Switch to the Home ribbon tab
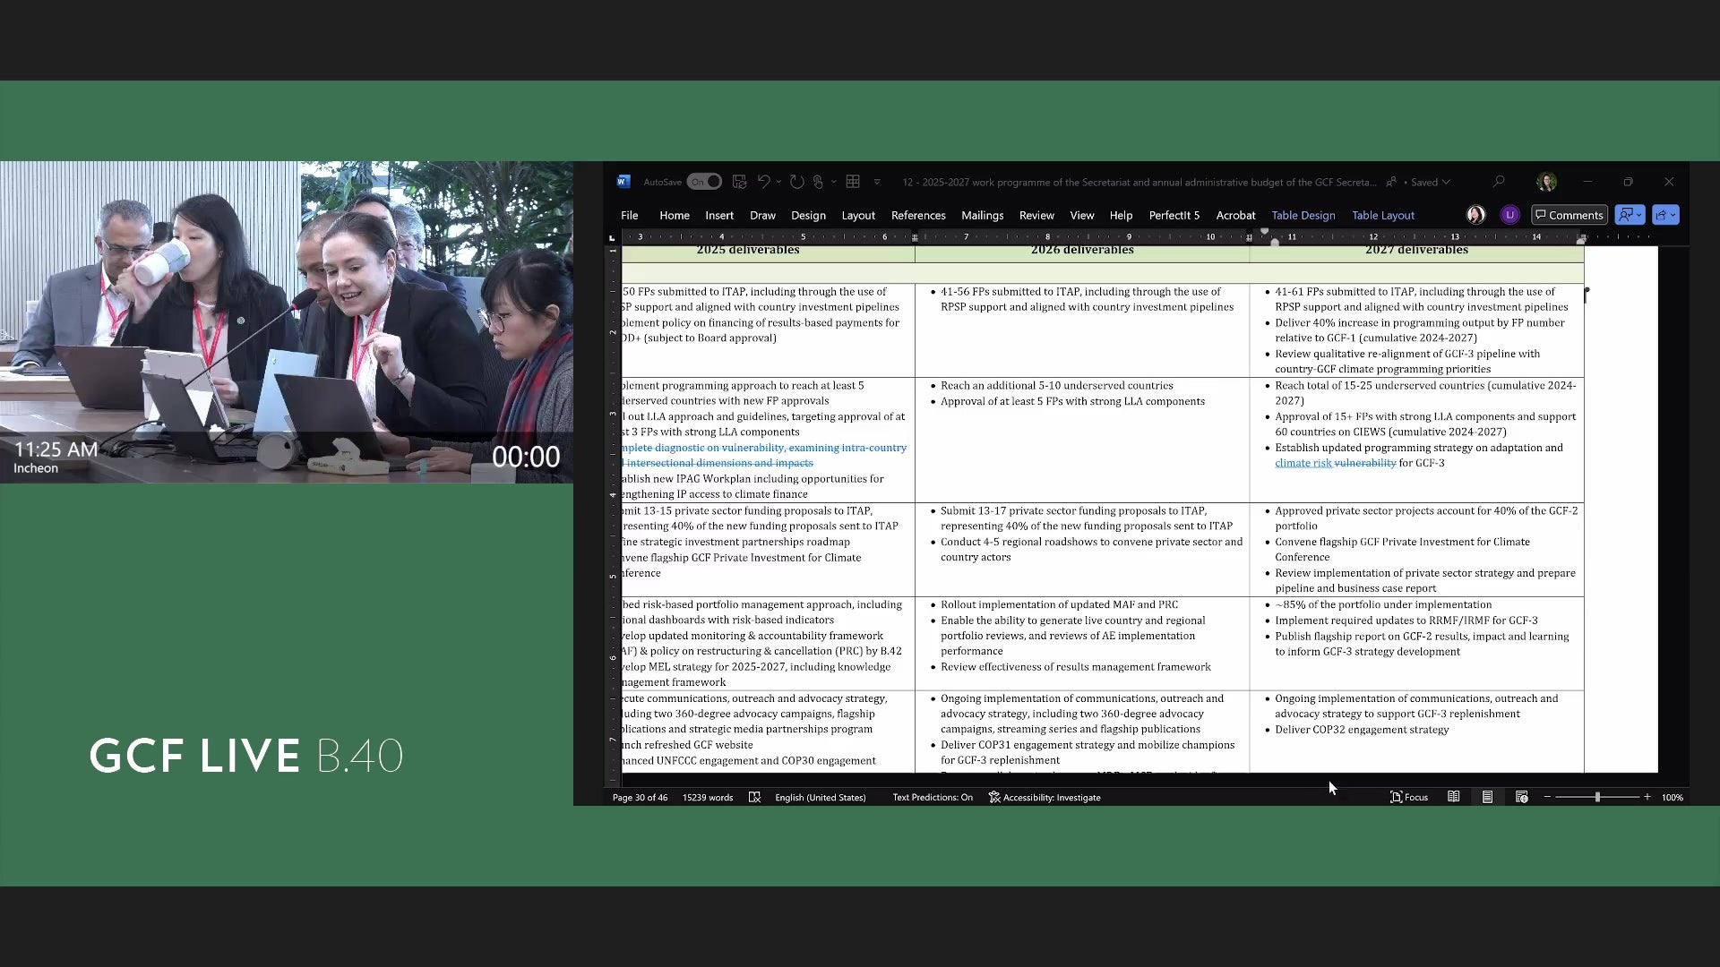This screenshot has height=967, width=1720. pyautogui.click(x=675, y=215)
